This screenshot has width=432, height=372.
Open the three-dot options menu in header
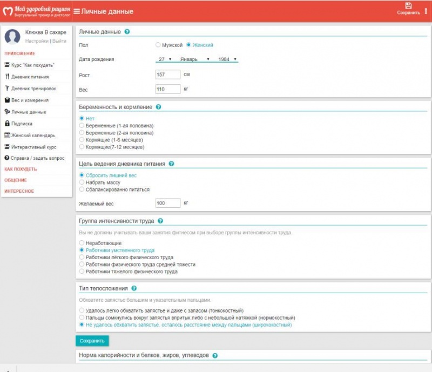coord(426,11)
